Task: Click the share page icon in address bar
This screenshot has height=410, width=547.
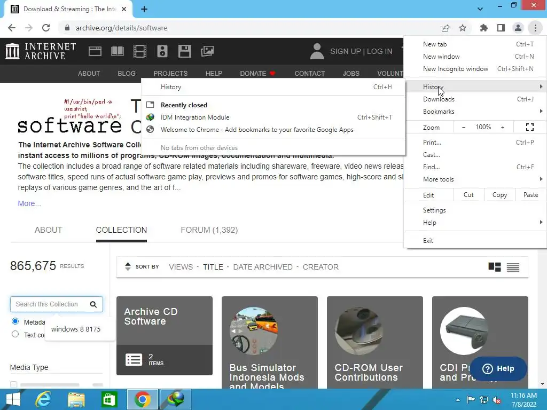Action: (x=446, y=28)
